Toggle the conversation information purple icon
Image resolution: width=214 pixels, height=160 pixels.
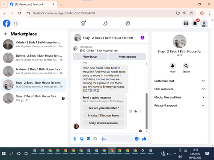pyautogui.click(x=143, y=38)
